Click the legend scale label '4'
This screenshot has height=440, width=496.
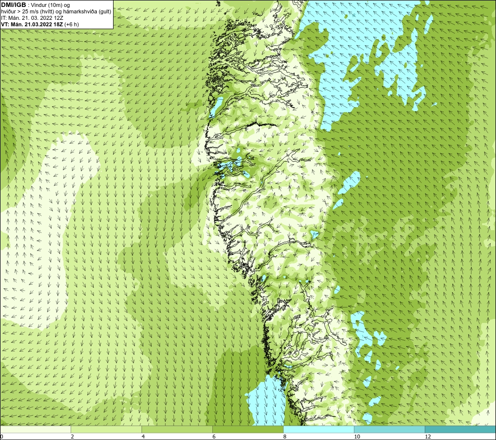143,437
